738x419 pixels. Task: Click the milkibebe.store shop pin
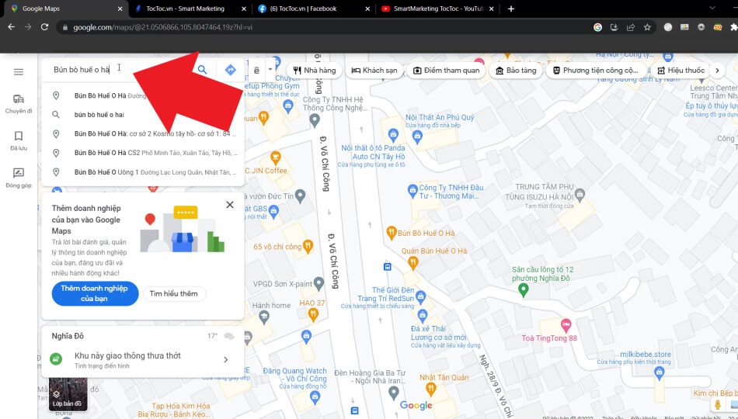coord(659,372)
